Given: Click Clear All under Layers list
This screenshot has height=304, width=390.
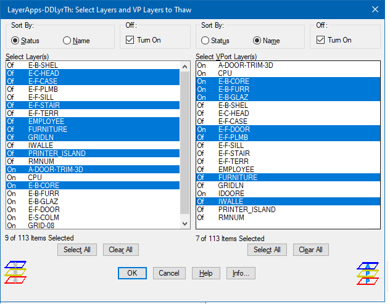Looking at the screenshot, I should tap(120, 250).
